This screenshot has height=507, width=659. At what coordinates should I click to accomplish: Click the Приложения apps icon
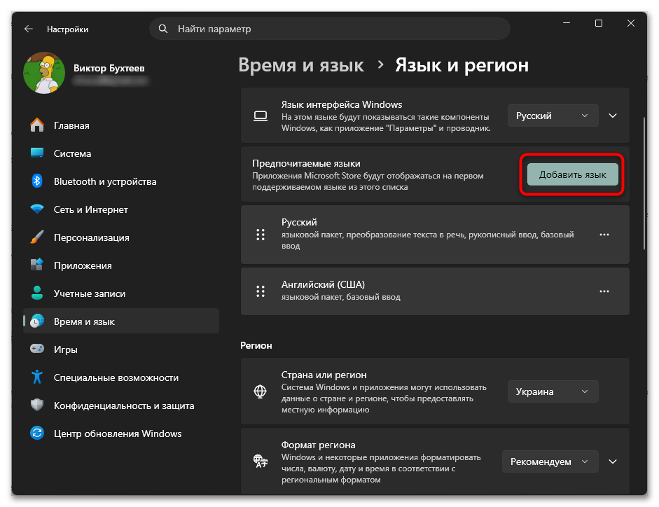coord(37,265)
